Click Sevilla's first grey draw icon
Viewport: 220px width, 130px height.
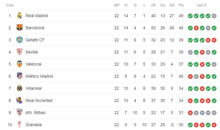coord(190,52)
